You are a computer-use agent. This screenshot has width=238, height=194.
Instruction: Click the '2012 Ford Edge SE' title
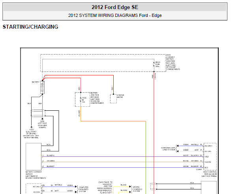(x=115, y=7)
